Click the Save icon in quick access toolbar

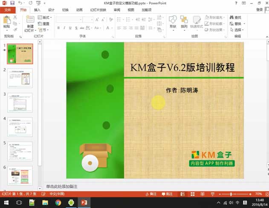pos(12,3)
